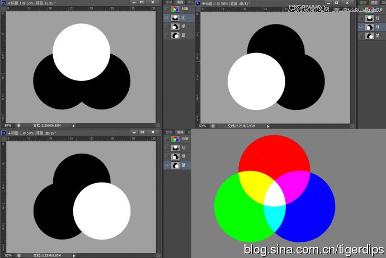Hide the 红 channel eye in top-left panel

tap(167, 18)
